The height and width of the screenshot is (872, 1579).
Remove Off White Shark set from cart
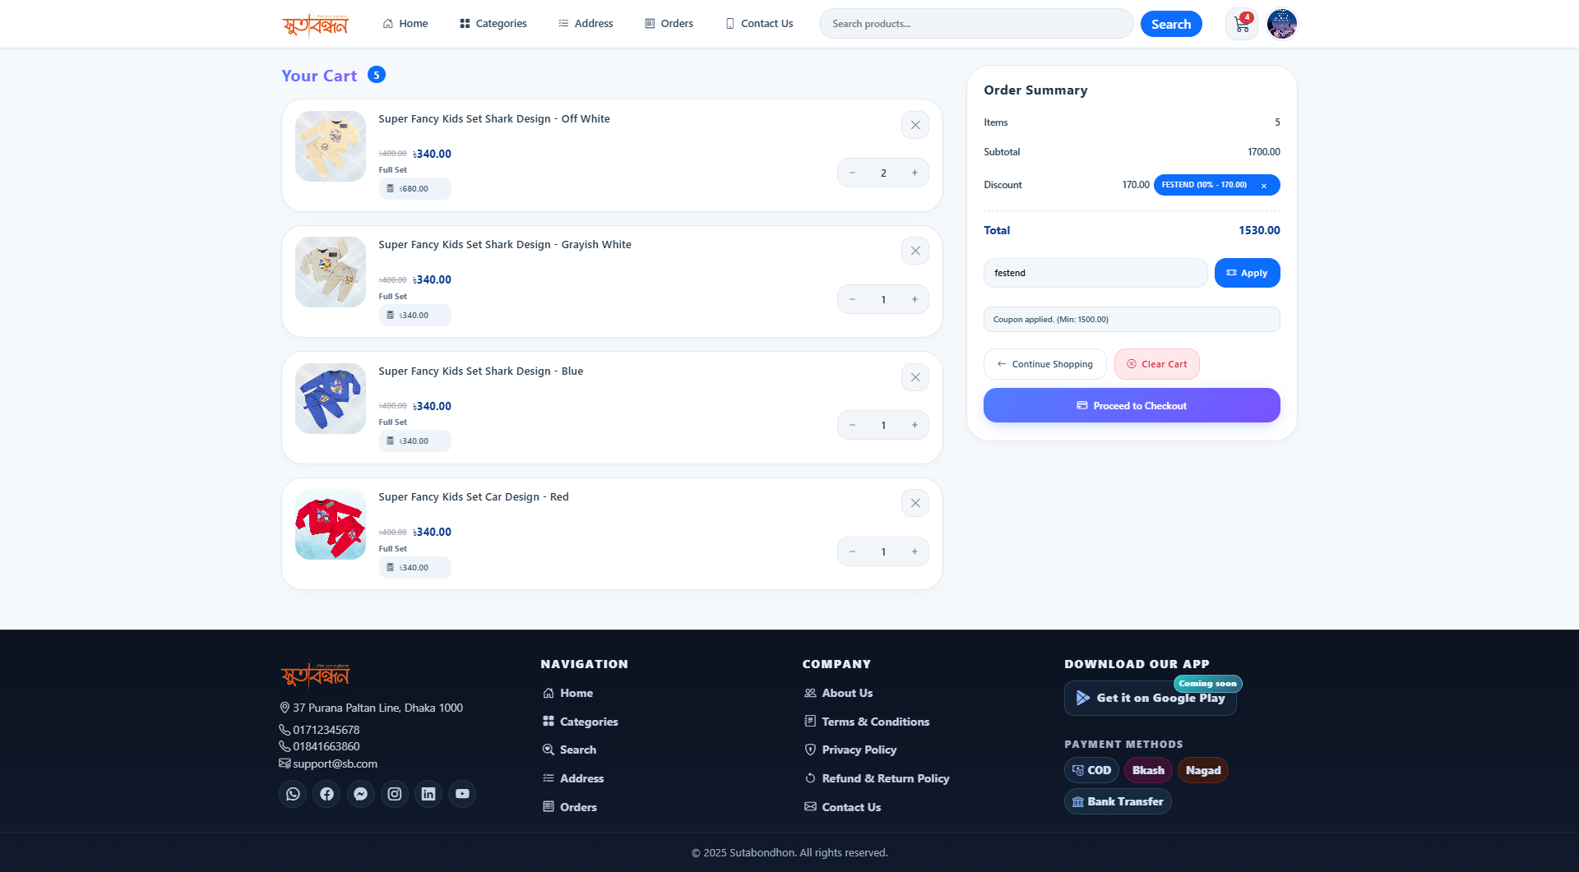pos(915,125)
